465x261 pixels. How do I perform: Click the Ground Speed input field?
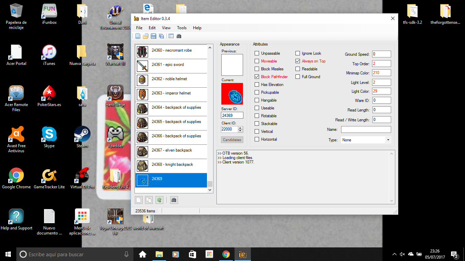381,54
